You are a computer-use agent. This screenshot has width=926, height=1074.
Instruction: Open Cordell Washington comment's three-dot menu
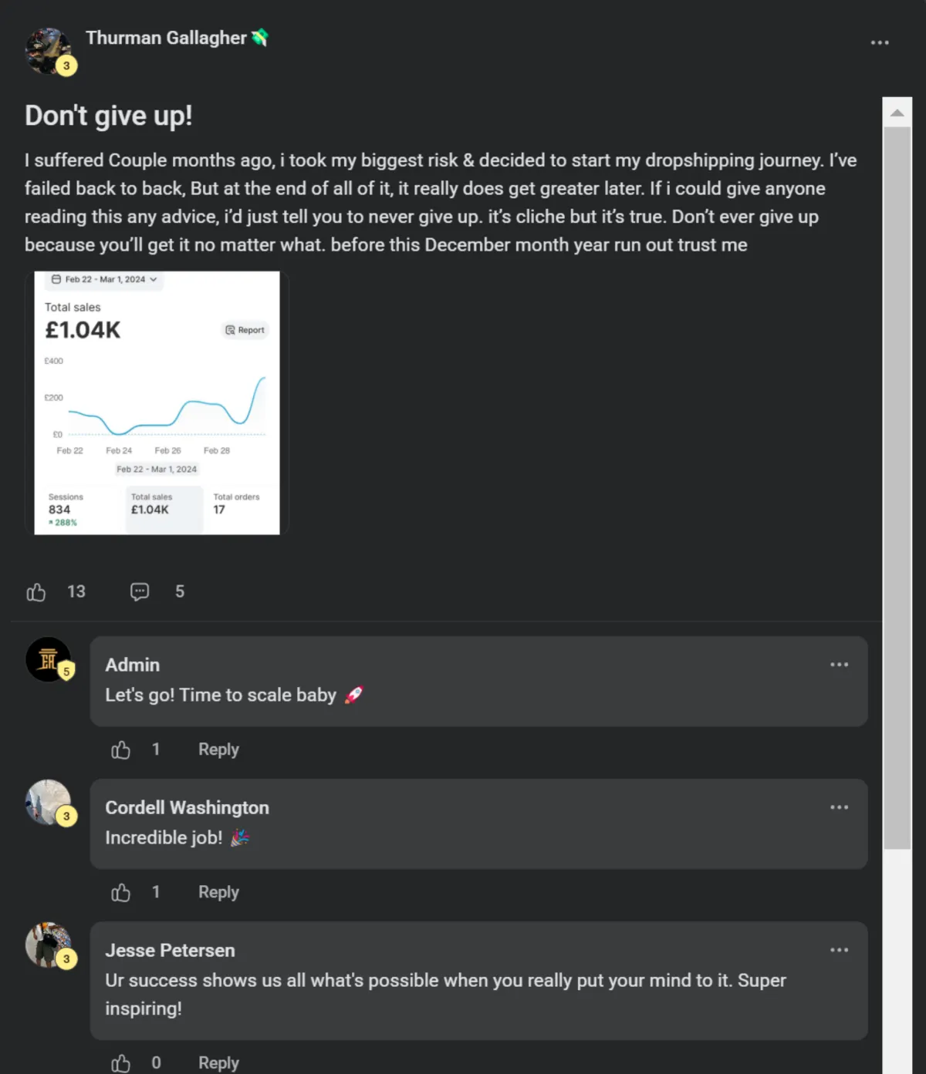click(840, 807)
